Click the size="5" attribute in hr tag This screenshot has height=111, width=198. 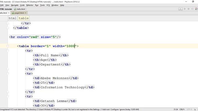[x=49, y=37]
